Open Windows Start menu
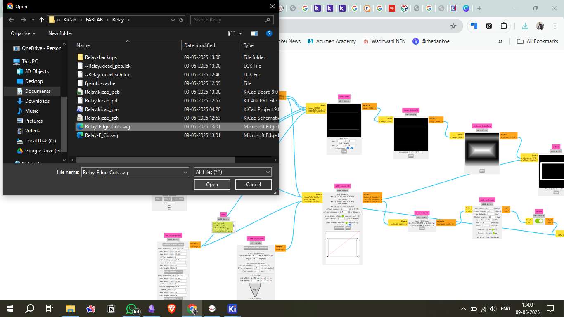564x317 pixels. click(x=10, y=309)
